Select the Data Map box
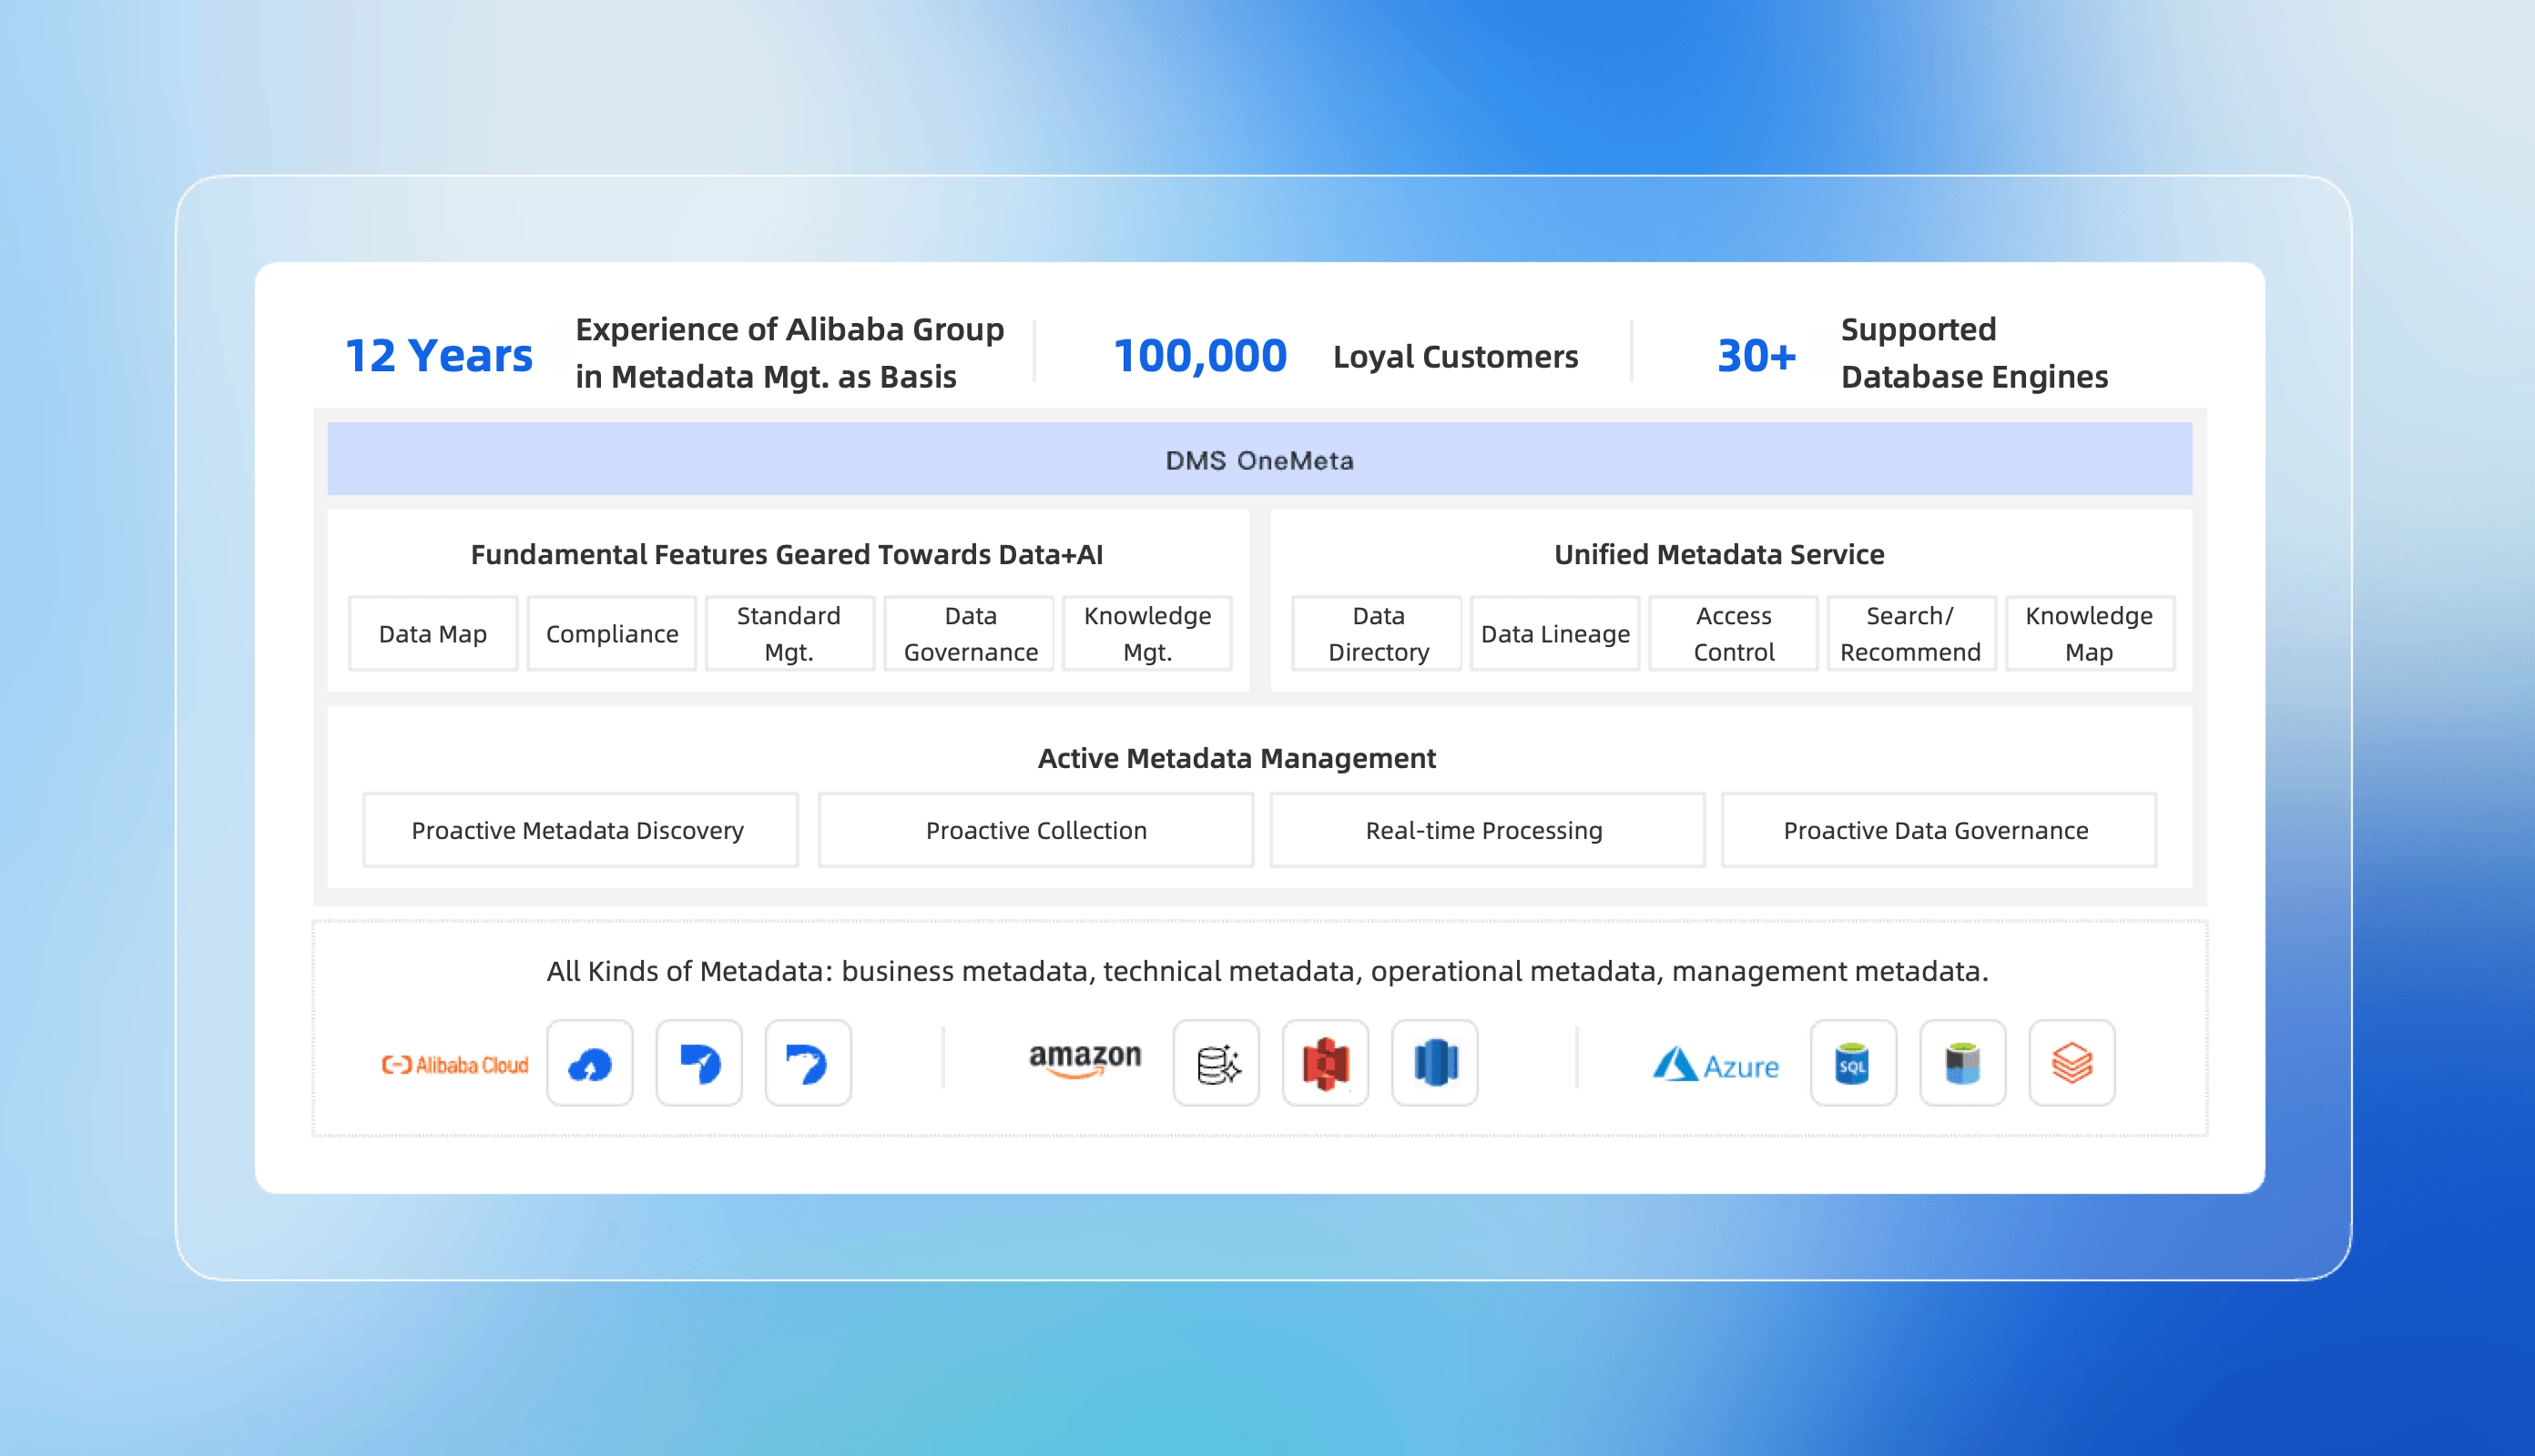This screenshot has width=2535, height=1456. click(433, 634)
